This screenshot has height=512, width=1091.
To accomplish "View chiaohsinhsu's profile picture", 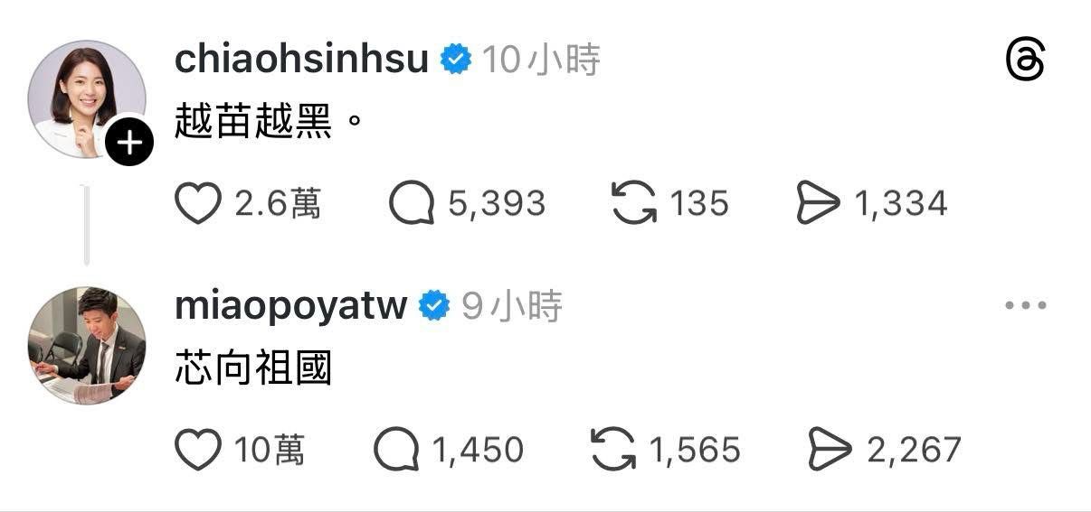I will point(87,99).
